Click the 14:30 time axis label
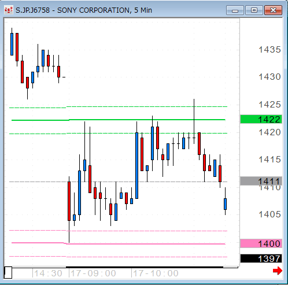 click(48, 273)
